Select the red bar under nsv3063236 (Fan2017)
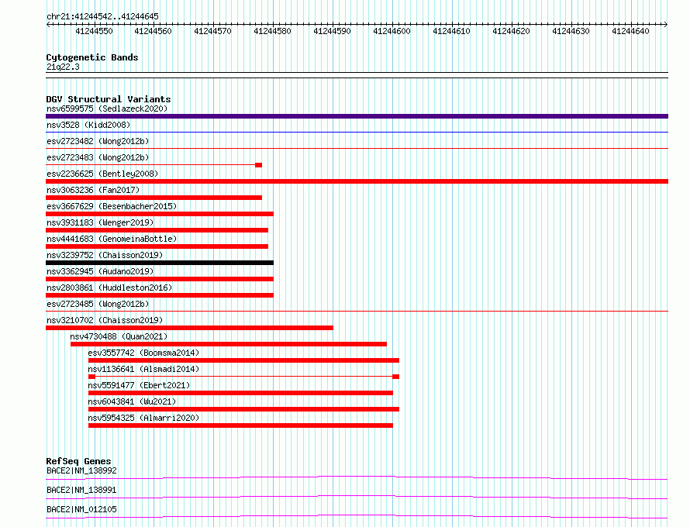The width and height of the screenshot is (690, 527). click(154, 198)
